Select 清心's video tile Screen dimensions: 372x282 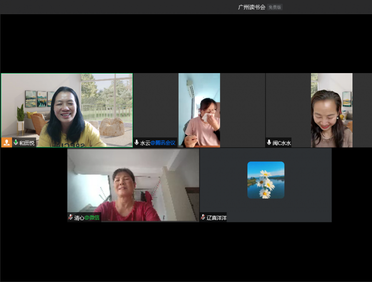(x=133, y=184)
